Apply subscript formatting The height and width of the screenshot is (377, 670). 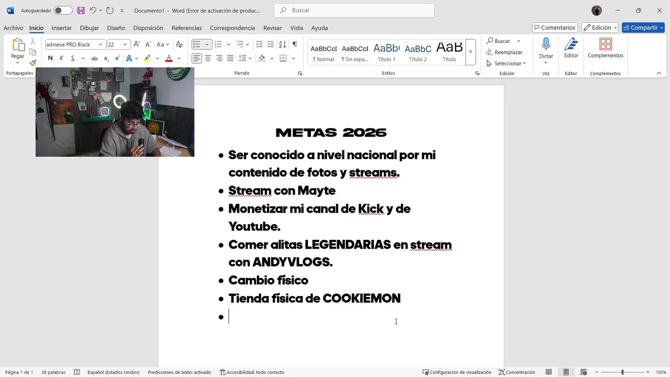pos(106,59)
